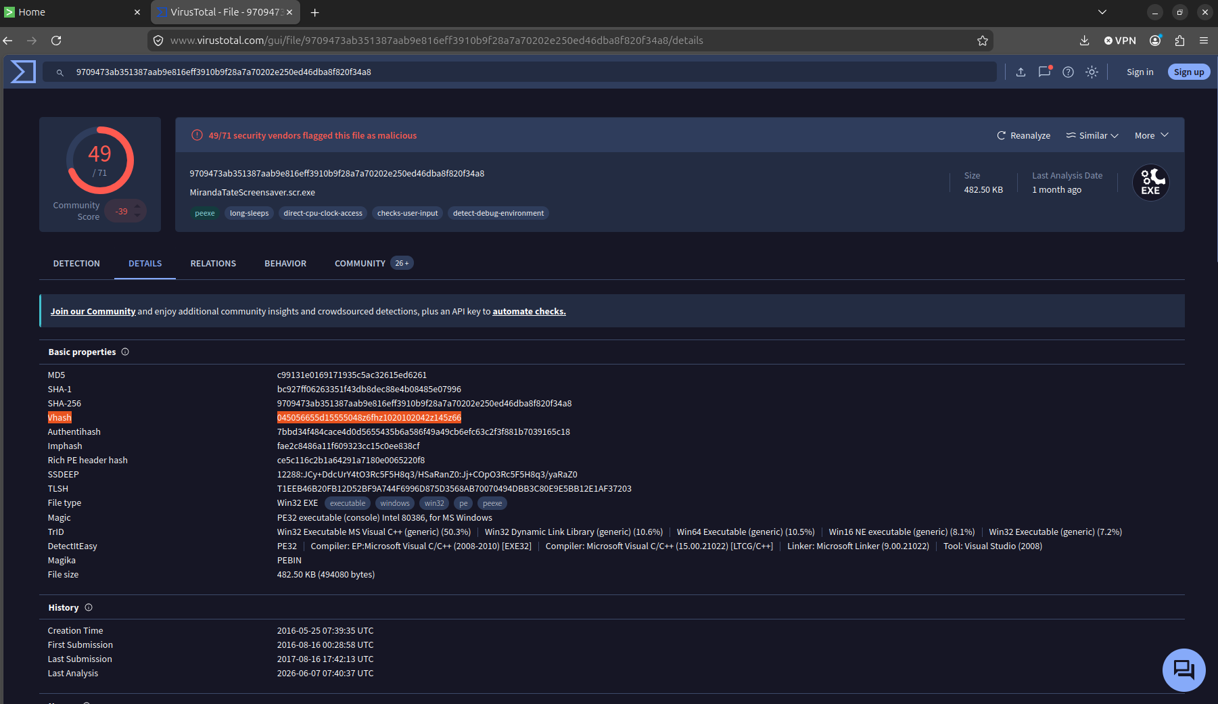The image size is (1218, 704).
Task: Click the 49/71 detection score gauge
Action: (x=100, y=160)
